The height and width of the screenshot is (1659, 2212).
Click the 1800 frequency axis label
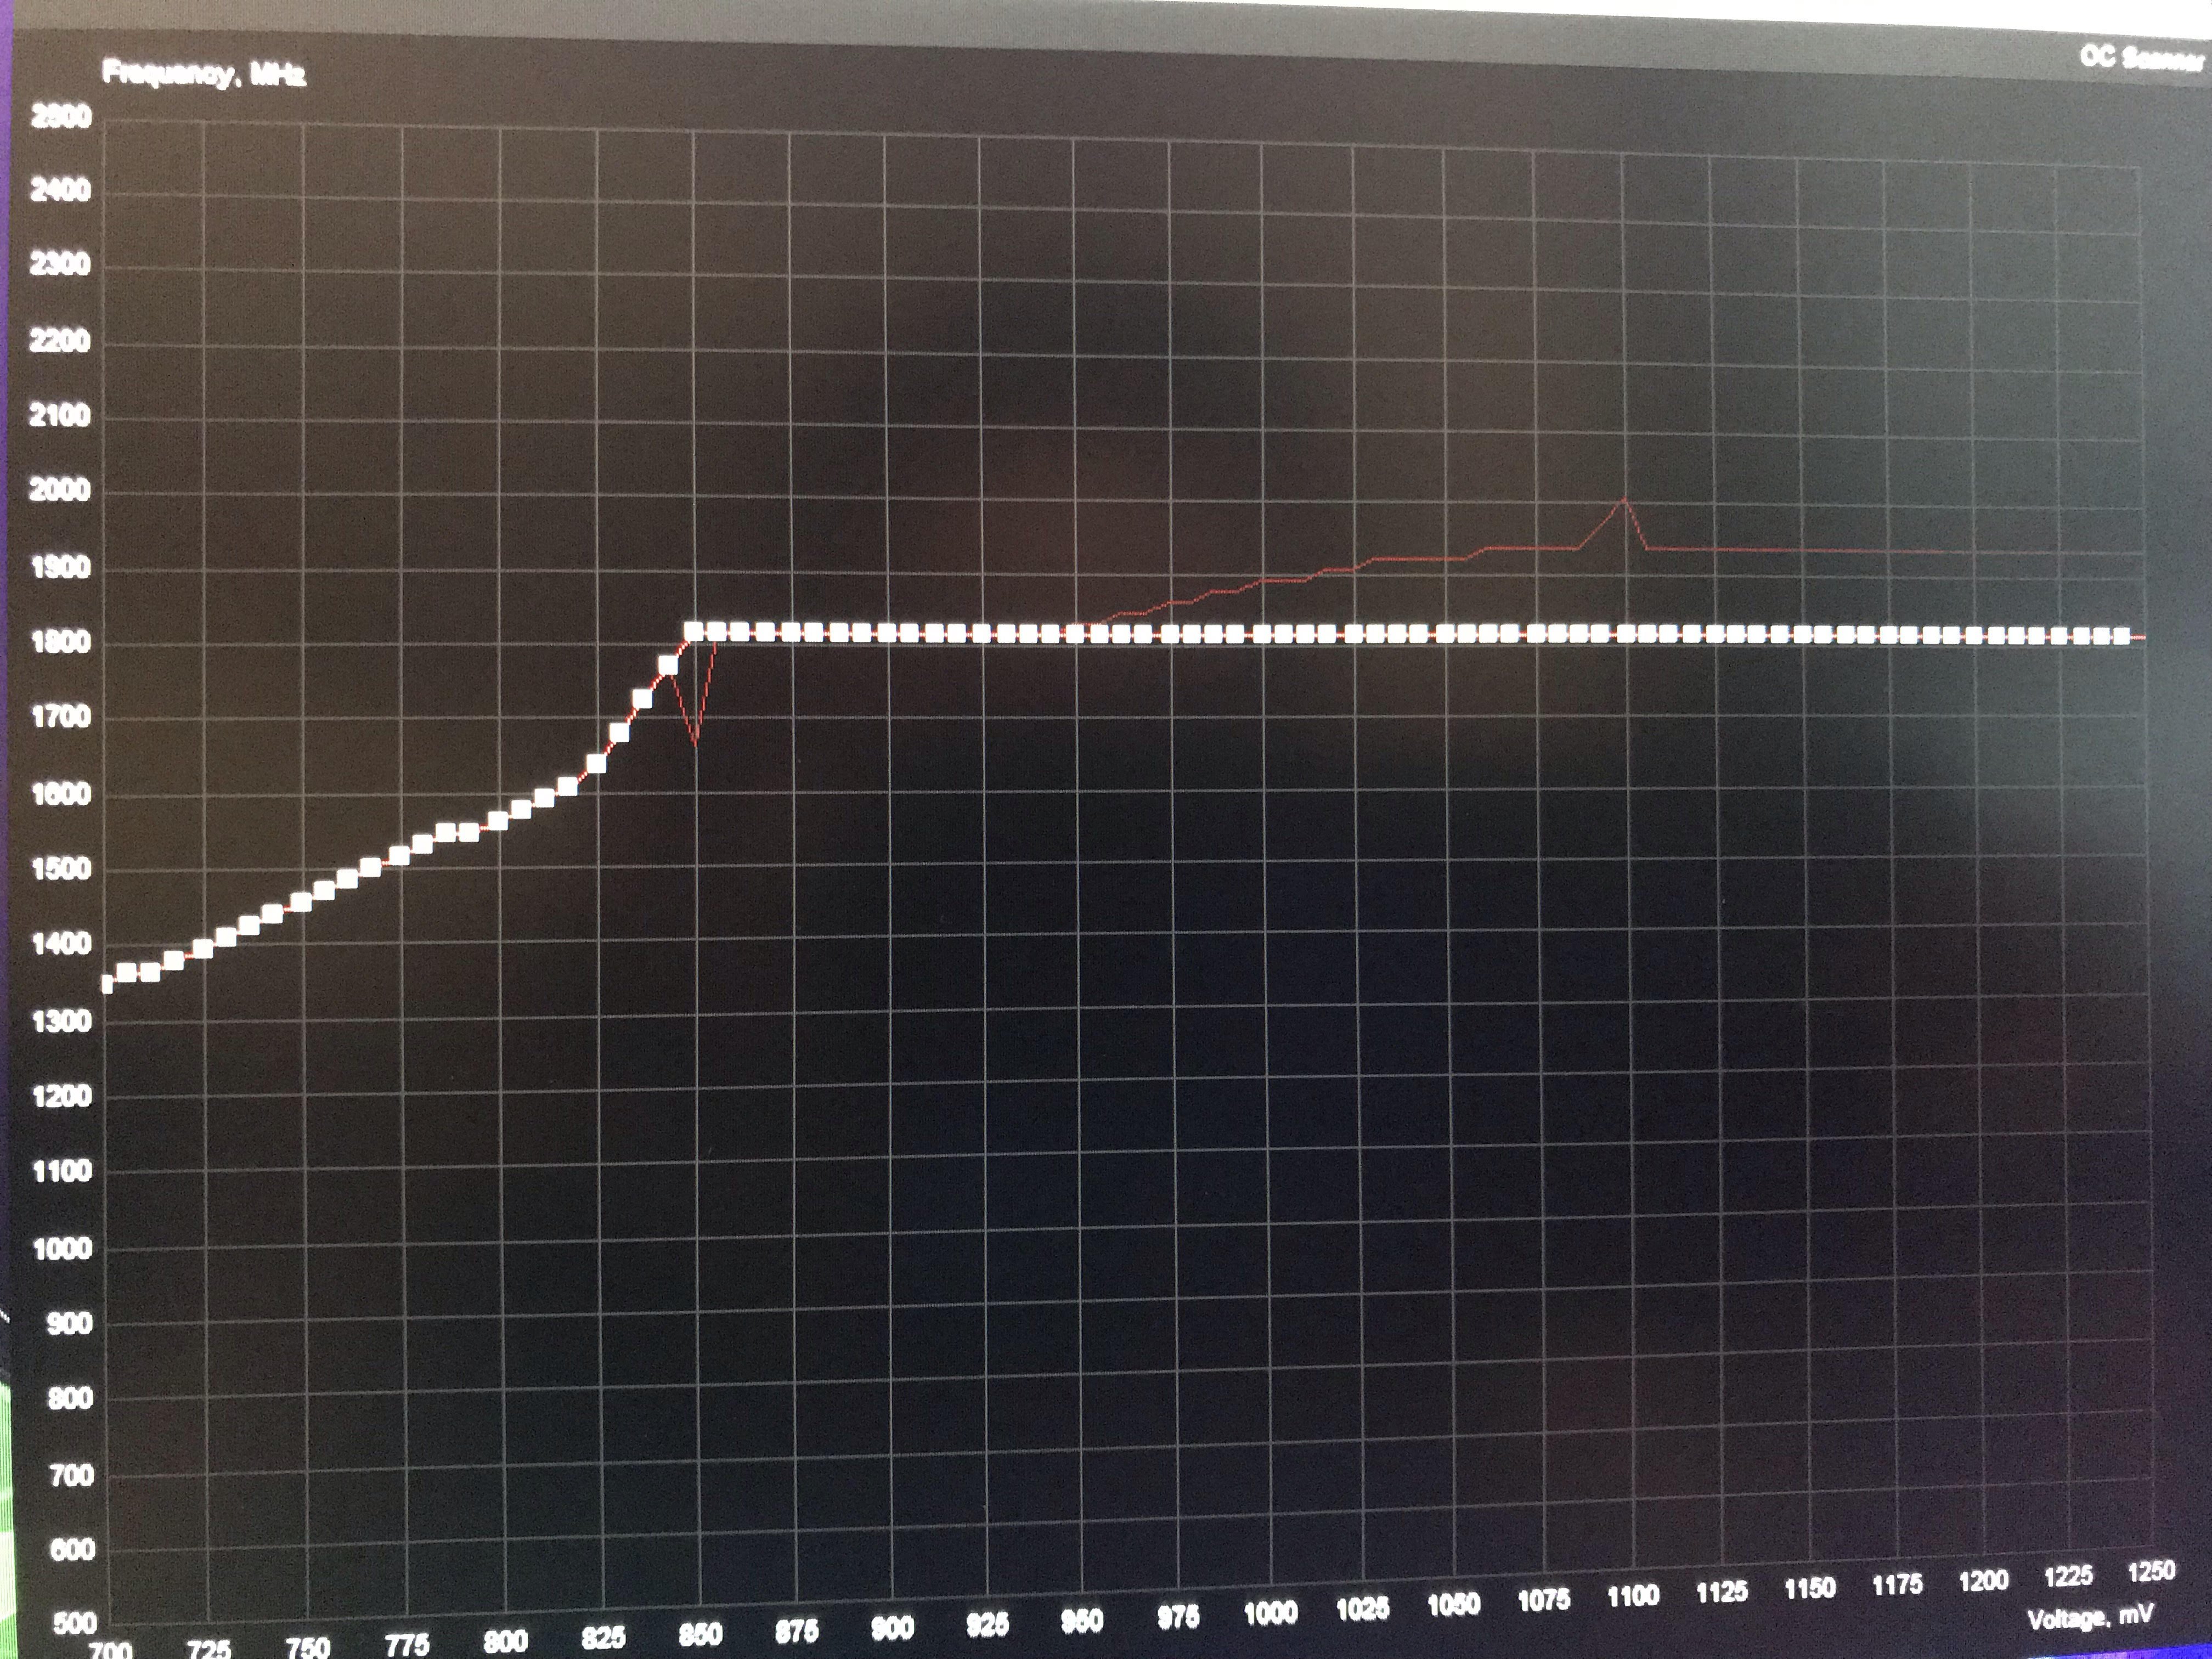61,642
